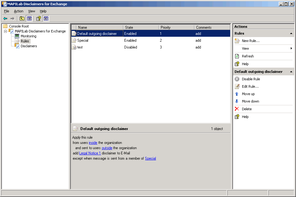Click the Move up action label
The height and width of the screenshot is (197, 296).
248,94
